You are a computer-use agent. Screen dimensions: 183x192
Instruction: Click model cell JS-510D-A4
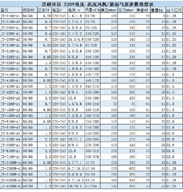tap(10, 139)
